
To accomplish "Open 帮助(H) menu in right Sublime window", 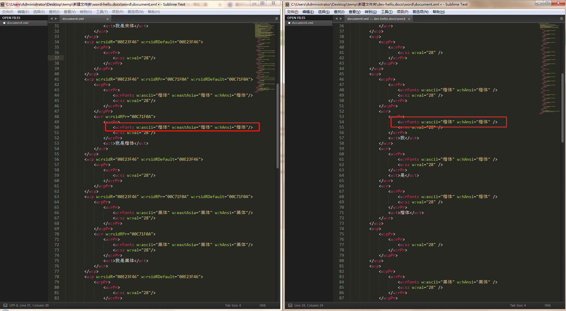I will pos(439,12).
